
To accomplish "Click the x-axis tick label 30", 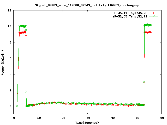I will (88, 118).
